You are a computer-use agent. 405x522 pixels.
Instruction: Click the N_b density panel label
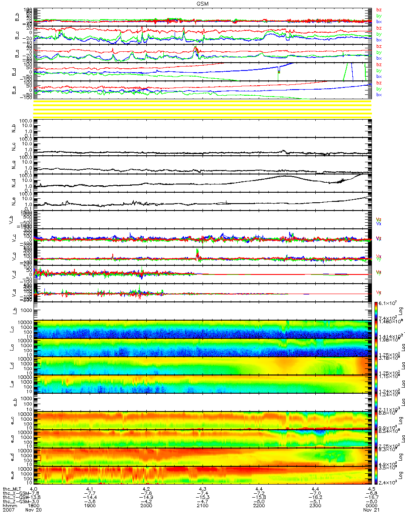[14, 128]
